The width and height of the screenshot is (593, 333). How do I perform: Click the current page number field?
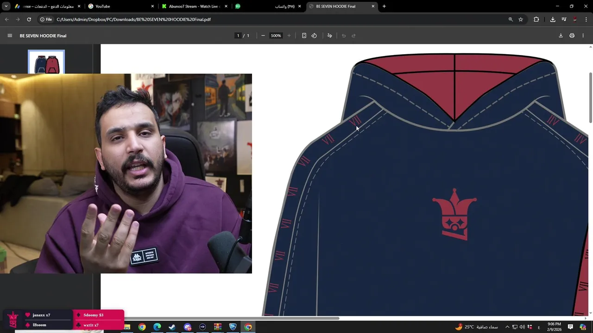[238, 36]
